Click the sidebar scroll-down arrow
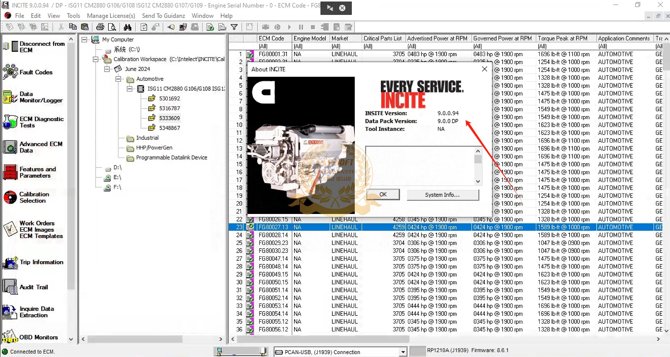670x357 pixels. pos(71,339)
